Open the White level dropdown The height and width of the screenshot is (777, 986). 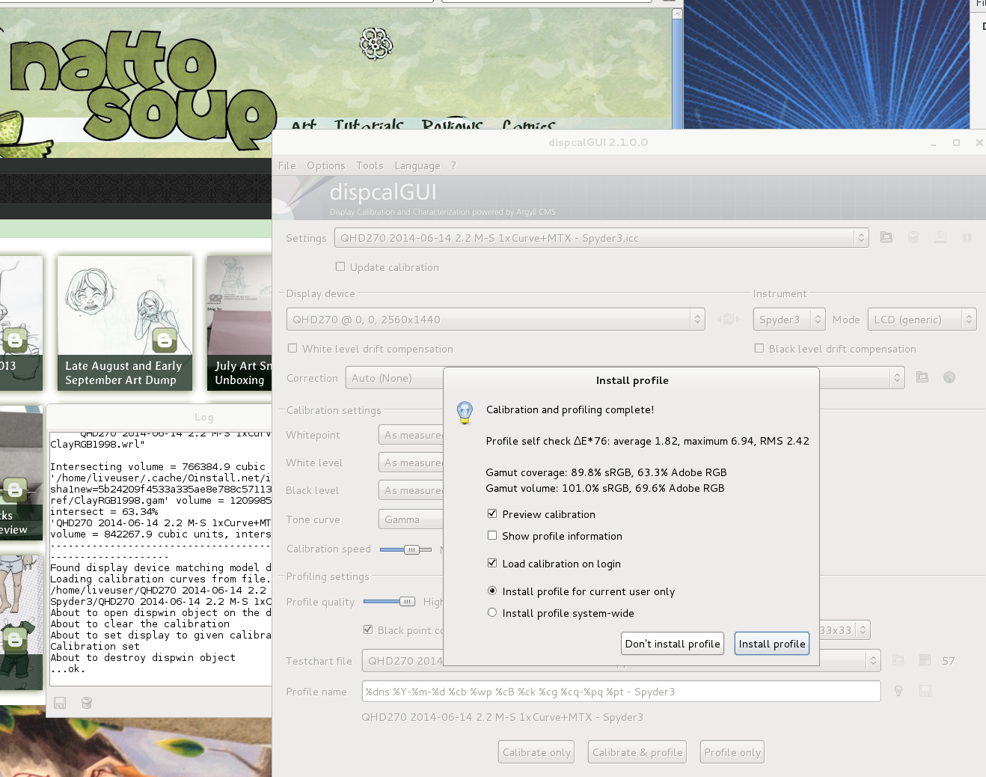(411, 463)
